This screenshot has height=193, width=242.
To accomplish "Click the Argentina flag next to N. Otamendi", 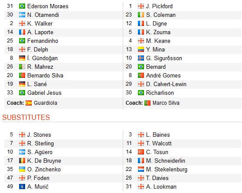I will pyautogui.click(x=22, y=15).
